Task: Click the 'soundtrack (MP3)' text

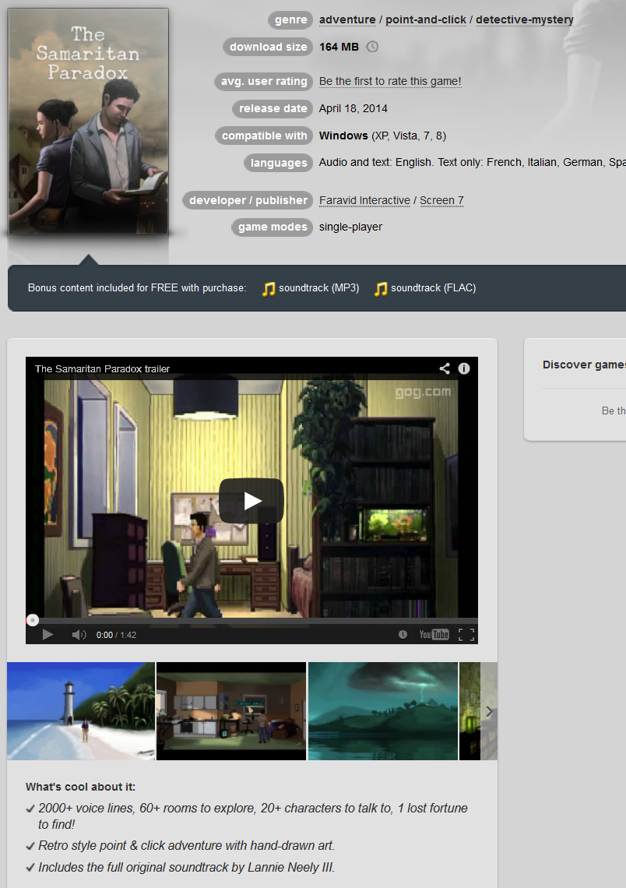Action: tap(318, 287)
